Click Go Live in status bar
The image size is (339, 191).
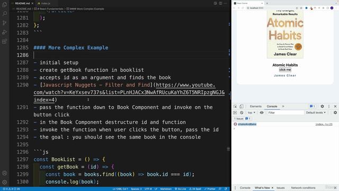point(180,189)
